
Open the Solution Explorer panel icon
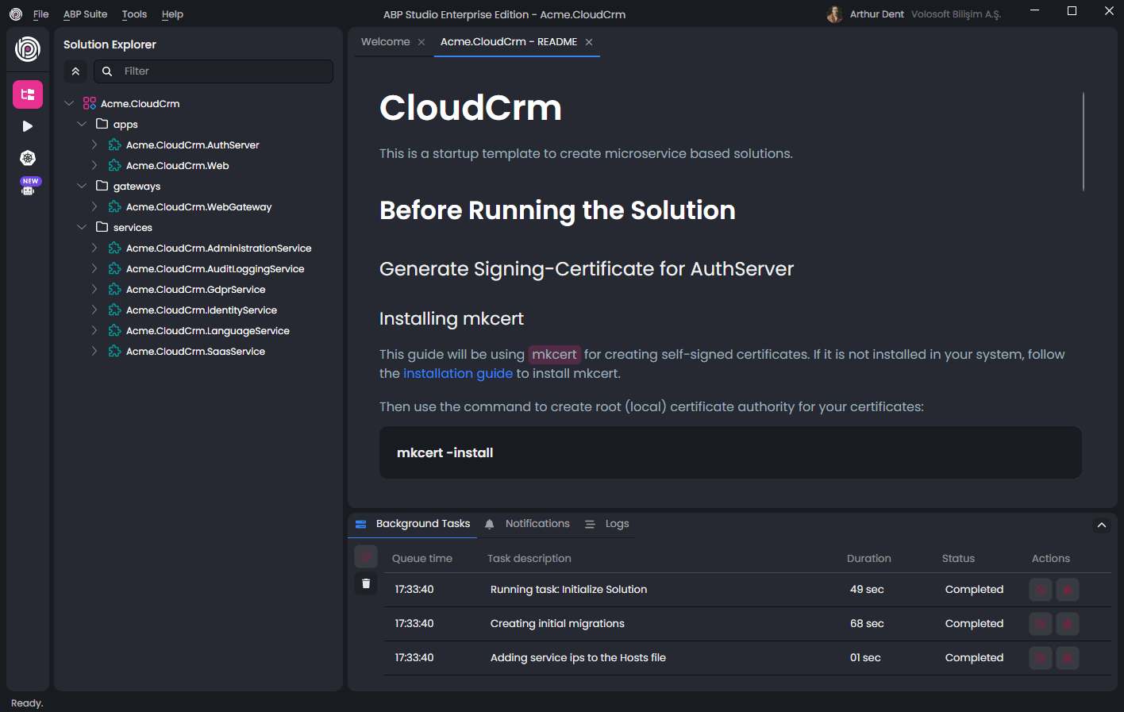pos(27,94)
